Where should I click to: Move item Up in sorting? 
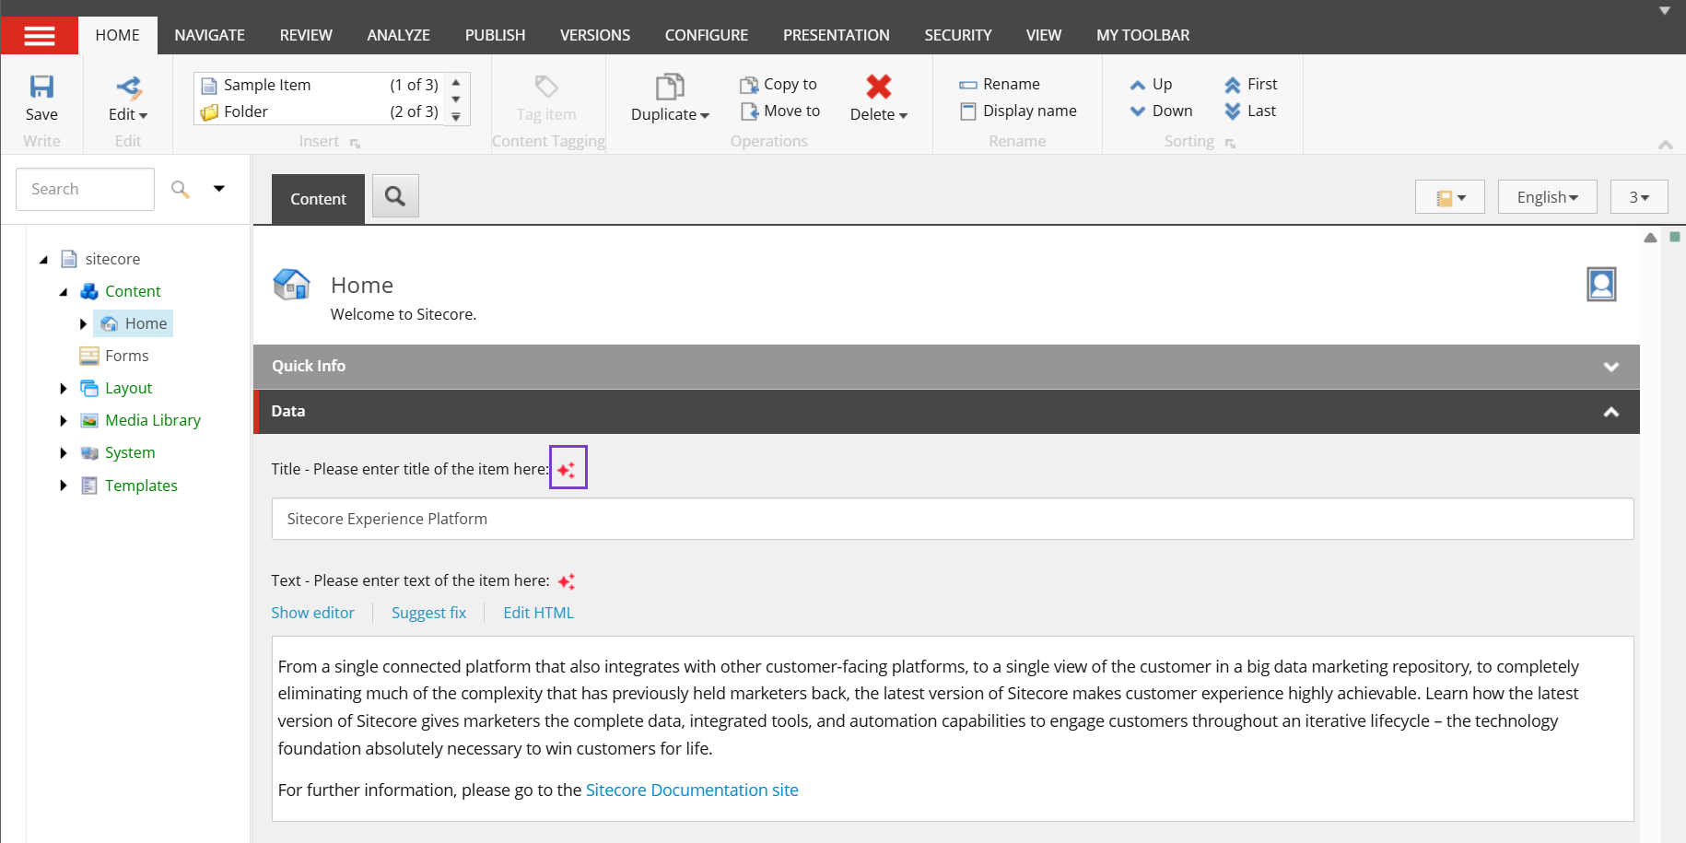click(x=1151, y=84)
